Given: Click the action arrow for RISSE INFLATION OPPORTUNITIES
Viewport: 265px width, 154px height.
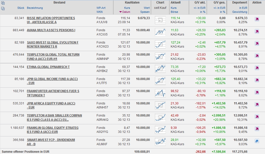Looking at the screenshot, I should pyautogui.click(x=257, y=19).
